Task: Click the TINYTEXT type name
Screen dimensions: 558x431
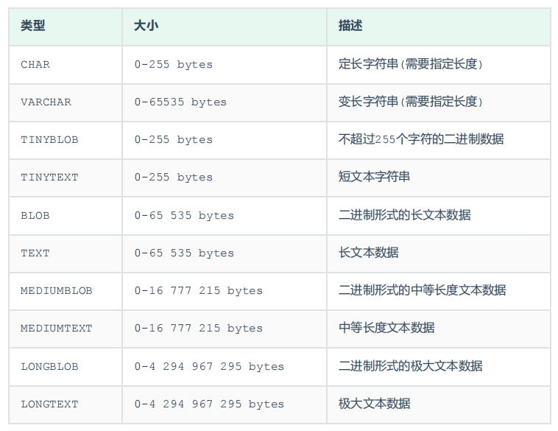Action: click(x=49, y=178)
